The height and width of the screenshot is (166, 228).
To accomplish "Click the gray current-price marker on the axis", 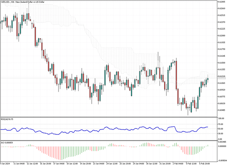I will pyautogui.click(x=222, y=78).
